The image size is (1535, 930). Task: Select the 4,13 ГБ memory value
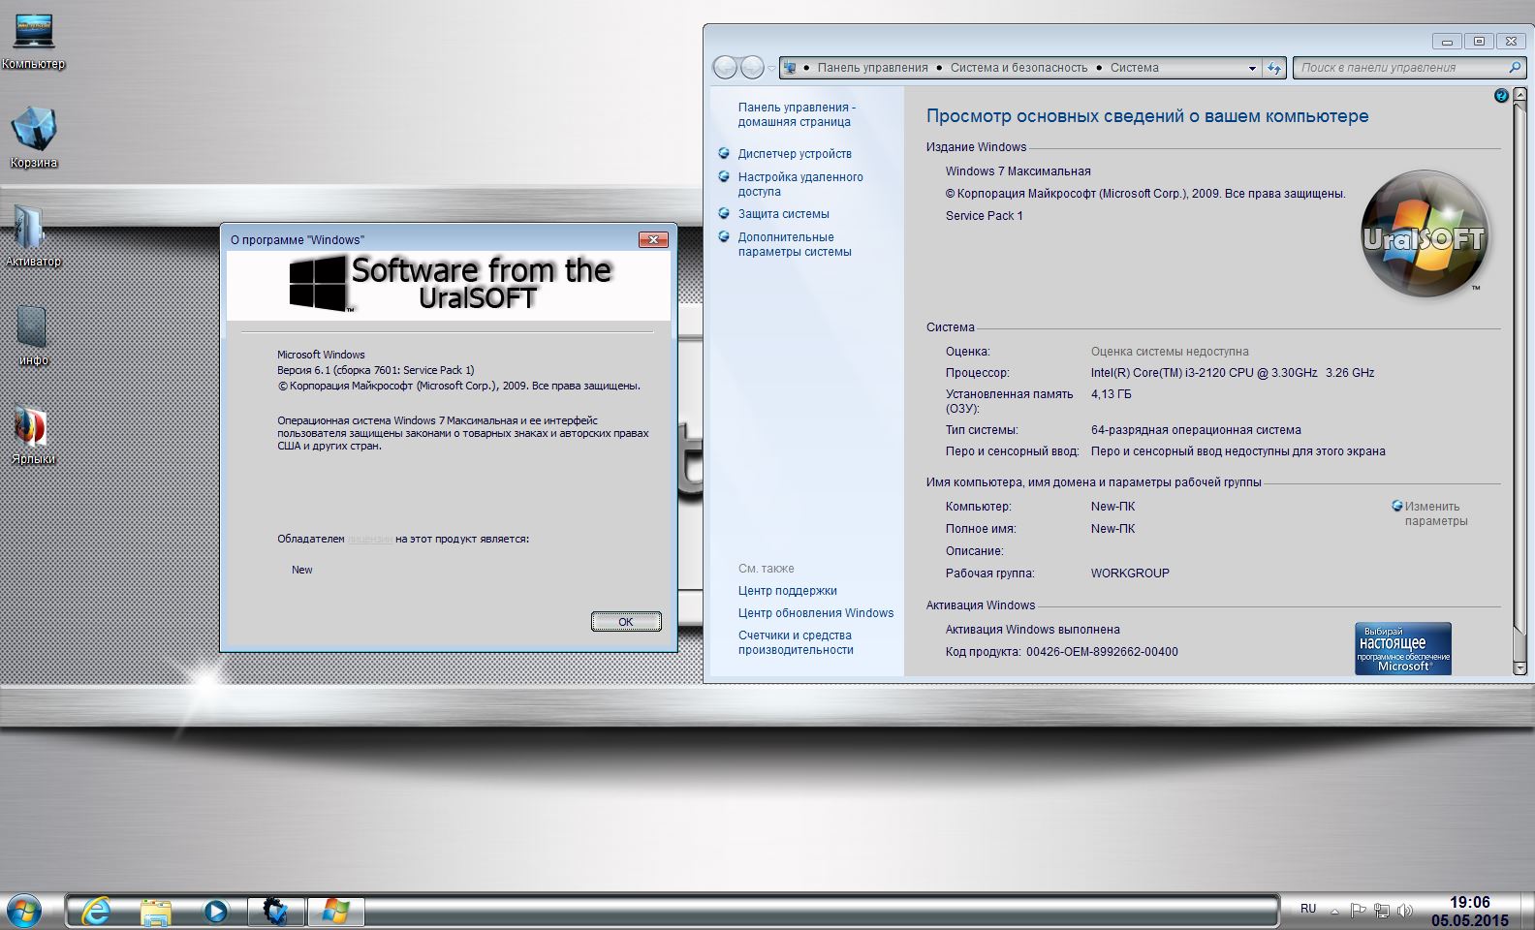(x=1111, y=394)
